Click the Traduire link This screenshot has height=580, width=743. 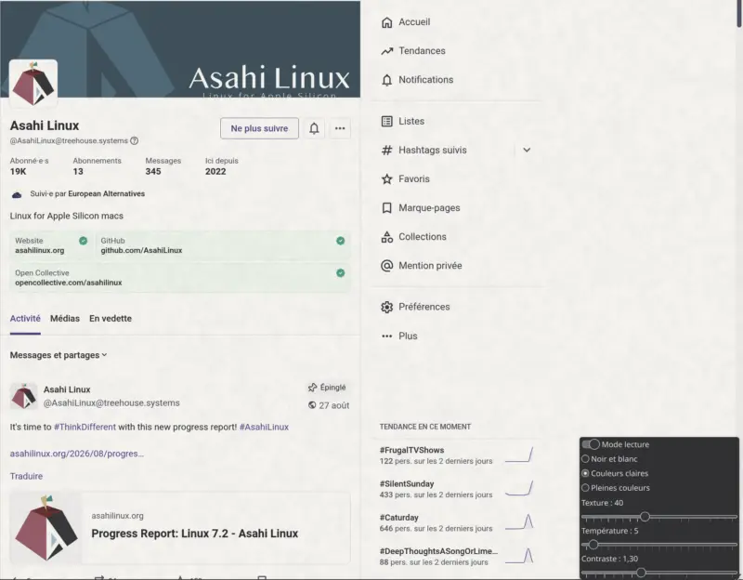click(26, 476)
